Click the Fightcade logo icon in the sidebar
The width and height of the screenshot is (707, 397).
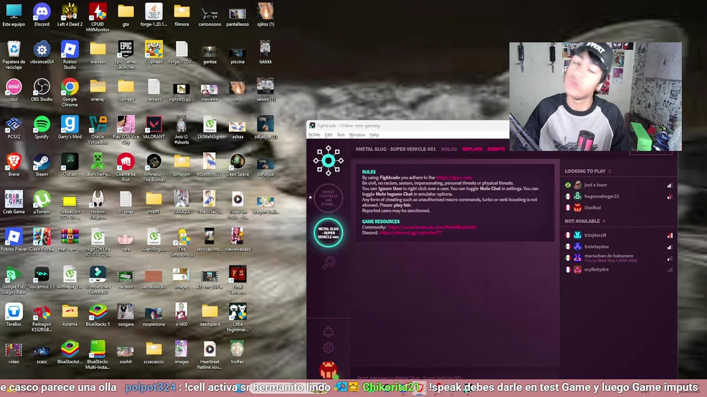328,160
